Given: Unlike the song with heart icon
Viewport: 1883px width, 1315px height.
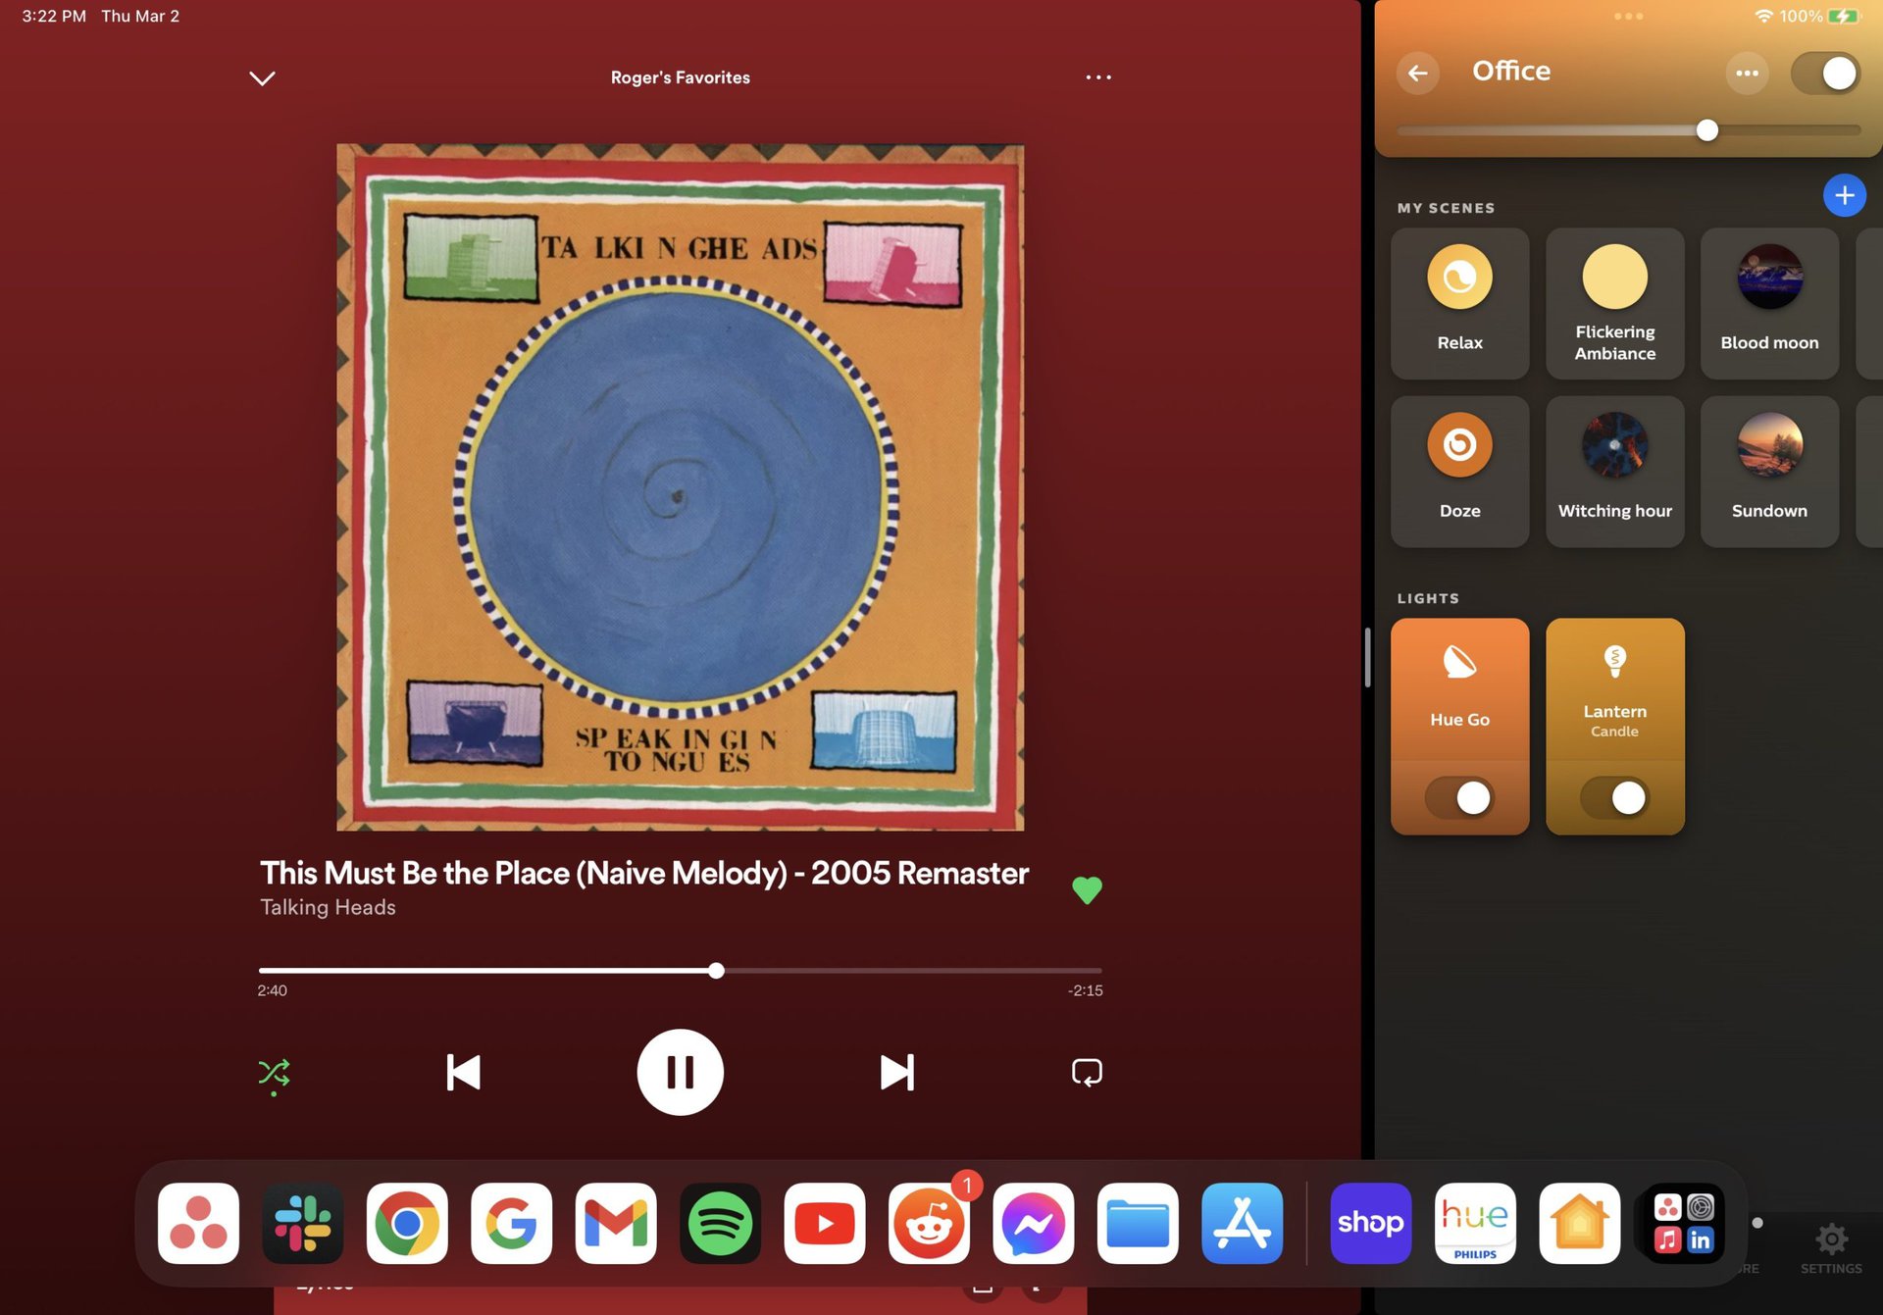Looking at the screenshot, I should (1087, 889).
